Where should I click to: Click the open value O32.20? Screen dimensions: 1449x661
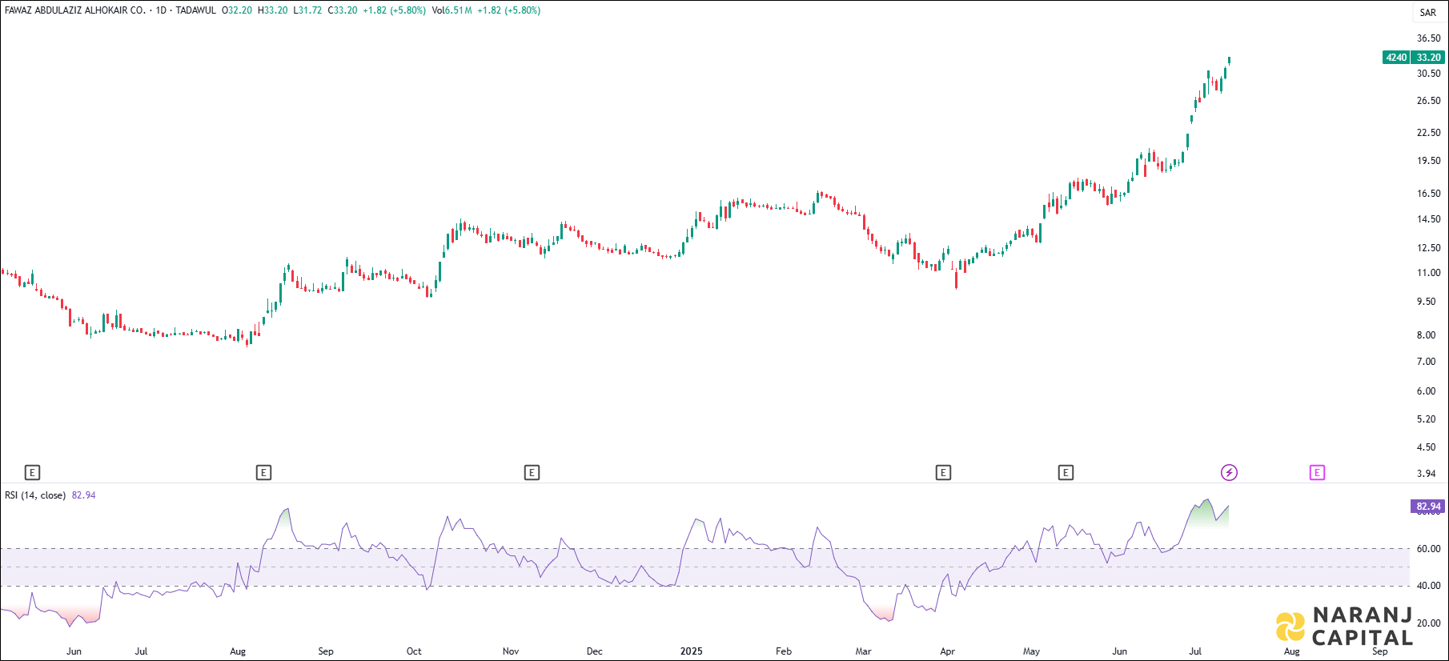(237, 10)
